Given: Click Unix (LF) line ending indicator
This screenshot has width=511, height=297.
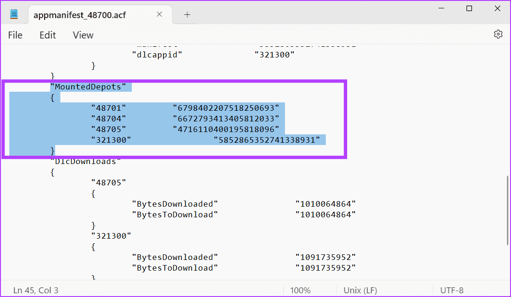Looking at the screenshot, I should click(x=360, y=290).
